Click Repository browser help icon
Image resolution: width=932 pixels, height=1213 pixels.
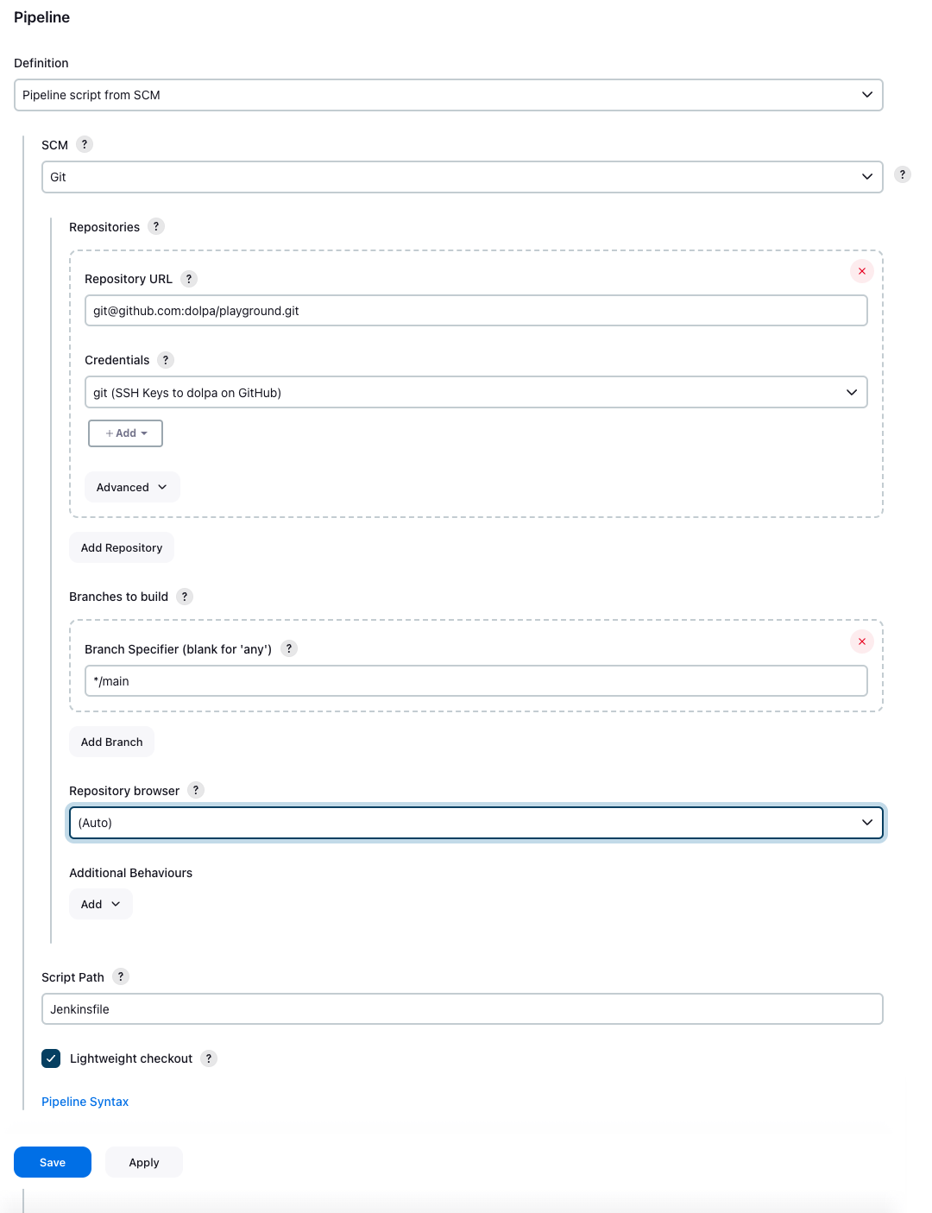(x=196, y=790)
